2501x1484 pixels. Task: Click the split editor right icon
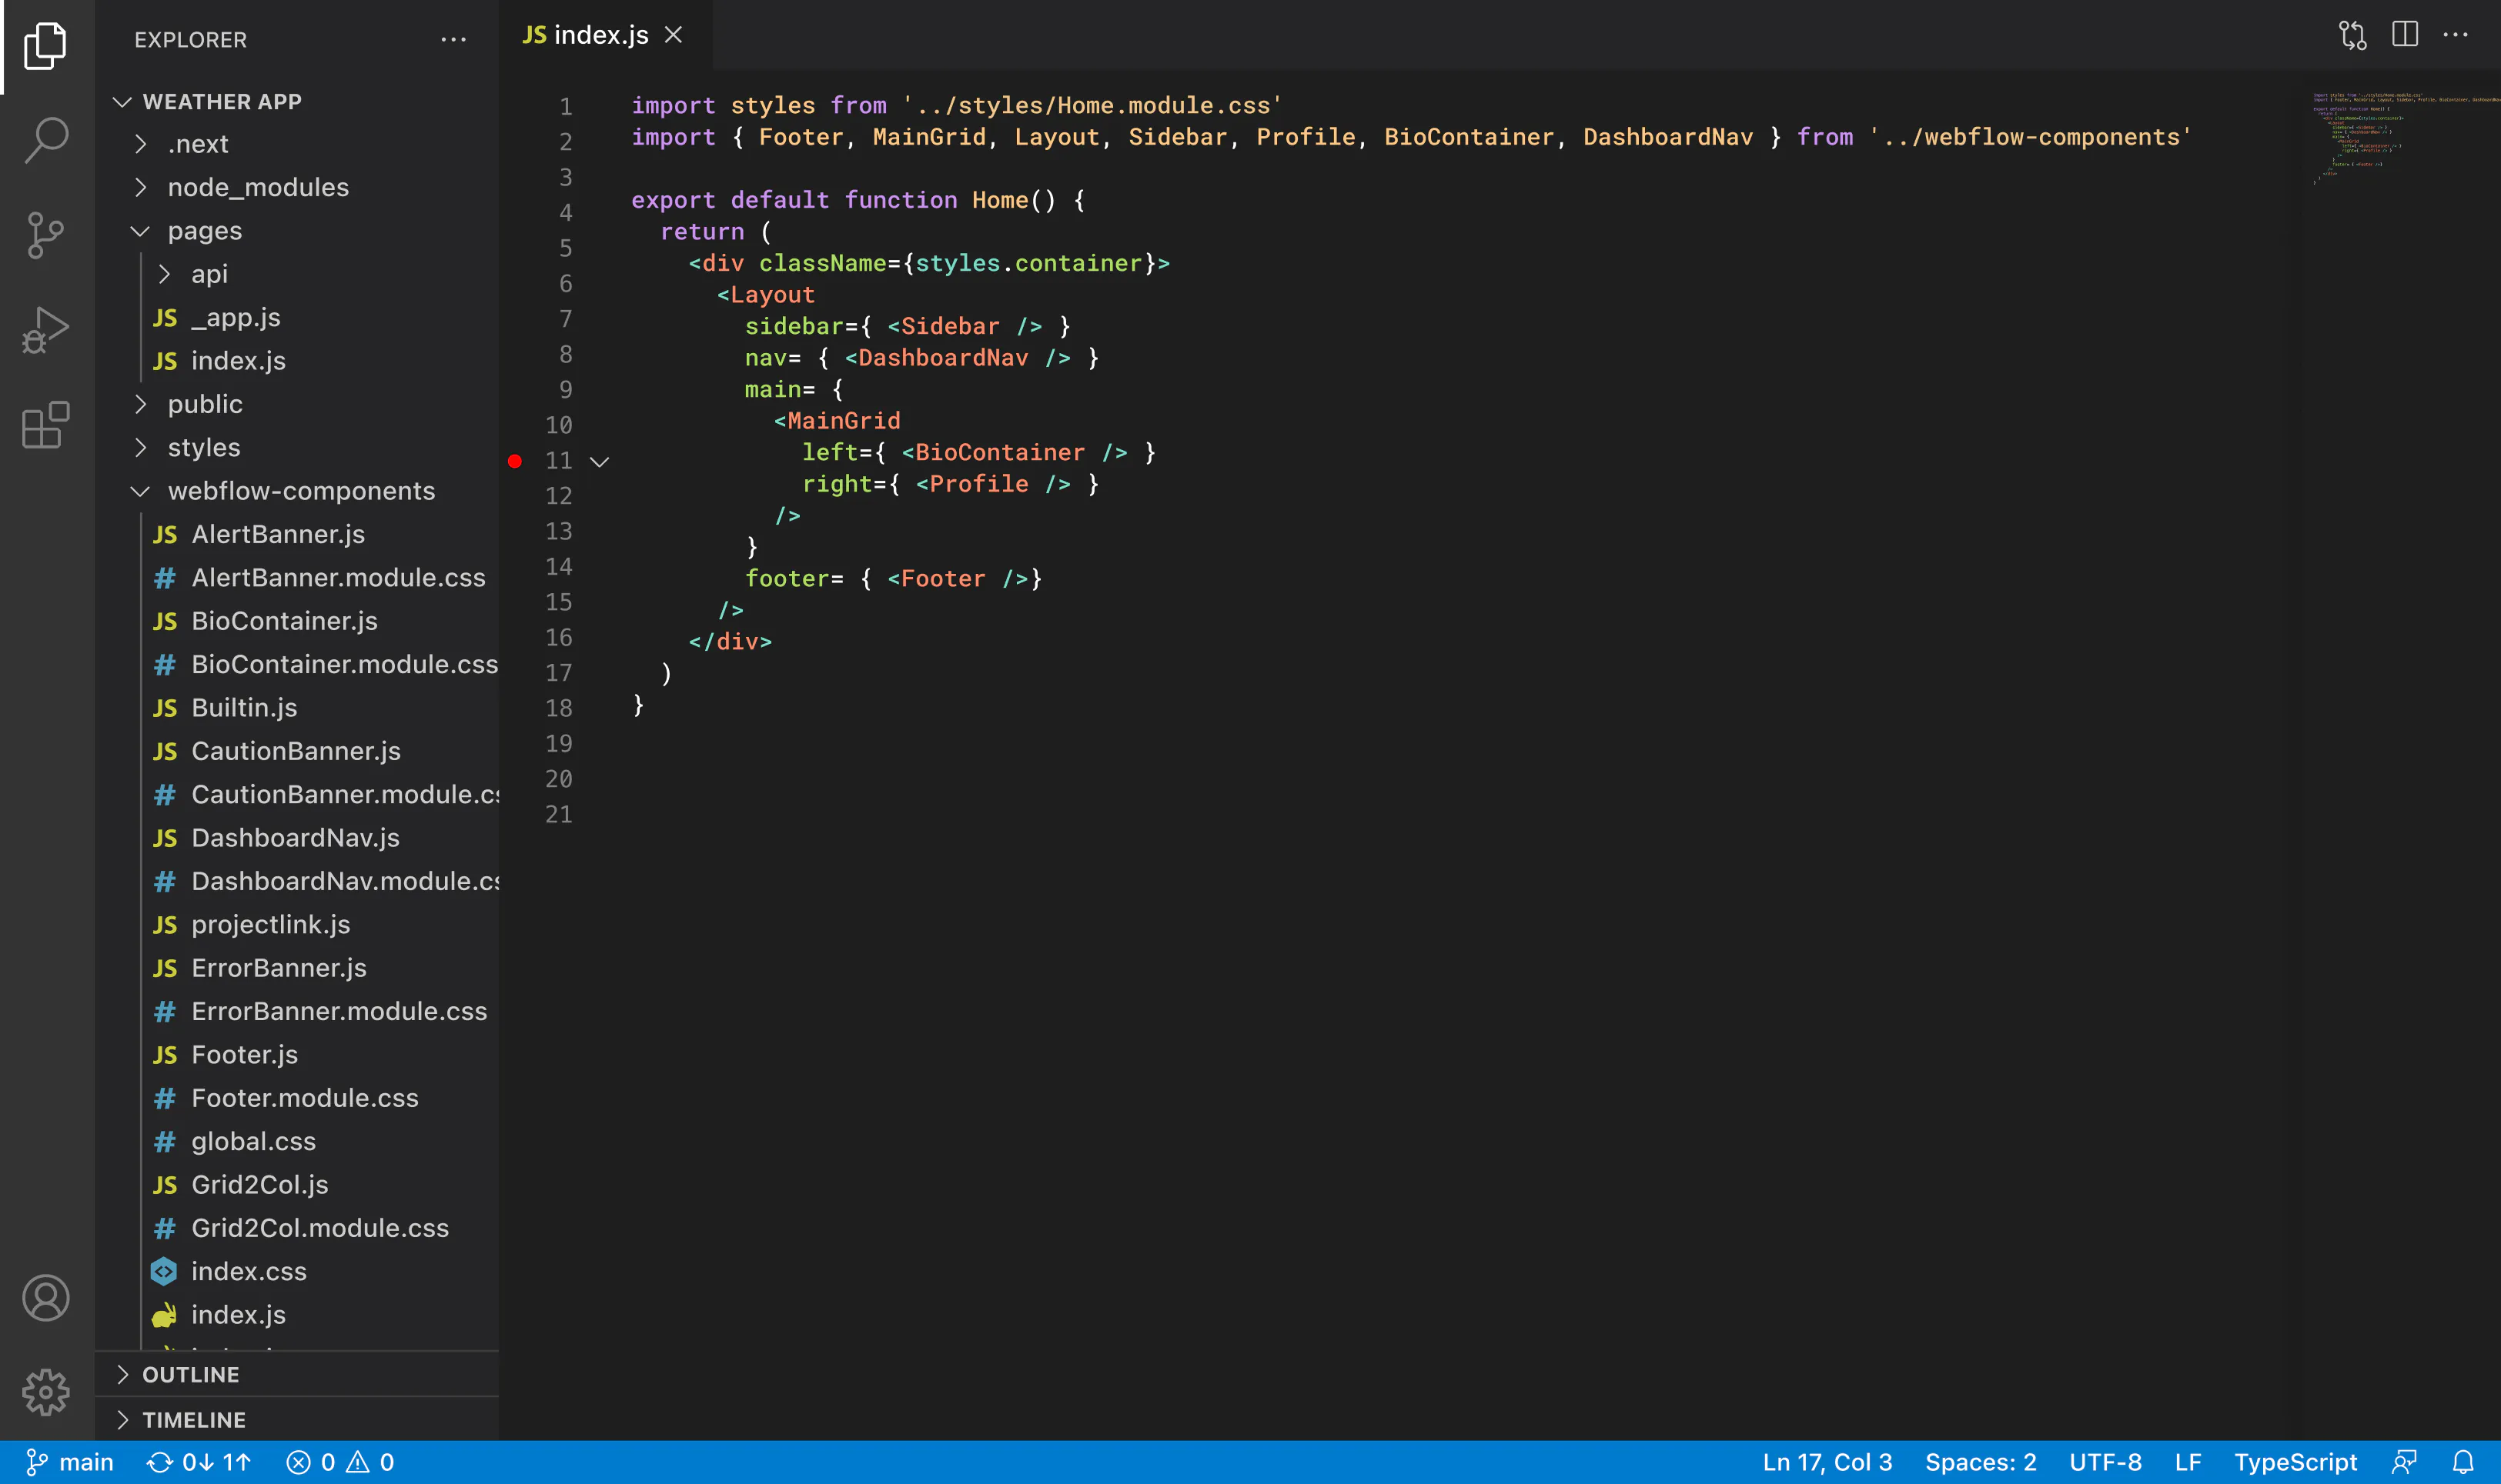tap(2405, 35)
